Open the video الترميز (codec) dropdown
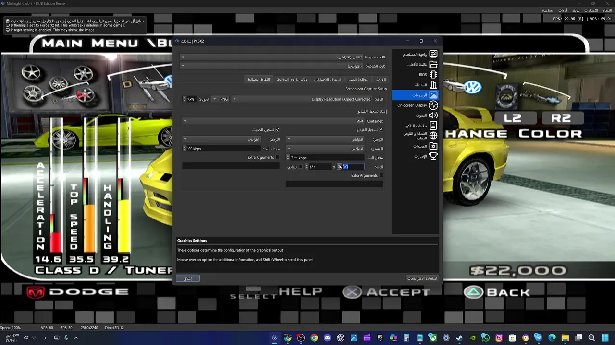This screenshot has width=615, height=345. click(325, 139)
